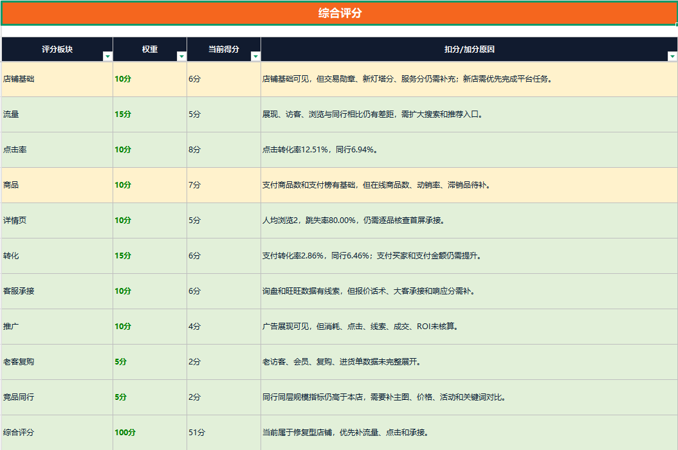The height and width of the screenshot is (450, 678).
Task: Select the 10分 weight in 客服承接 row
Action: click(150, 291)
